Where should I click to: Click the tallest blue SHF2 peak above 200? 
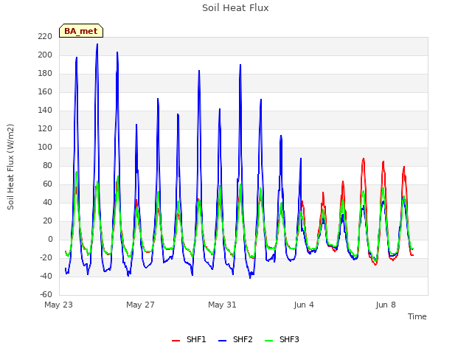(x=97, y=45)
